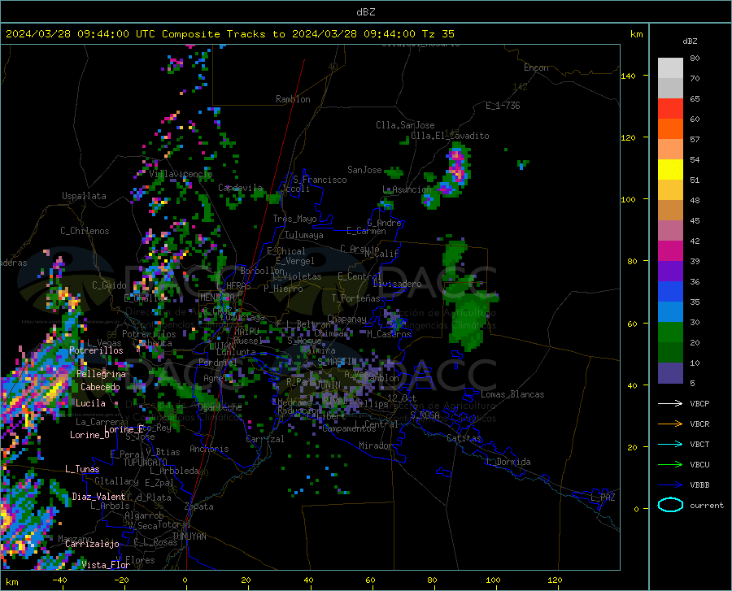Click the green VBCU arrow icon
Screen dimensions: 732x591
(x=670, y=465)
